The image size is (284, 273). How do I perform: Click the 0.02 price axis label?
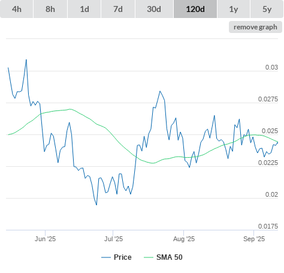tap(271, 194)
